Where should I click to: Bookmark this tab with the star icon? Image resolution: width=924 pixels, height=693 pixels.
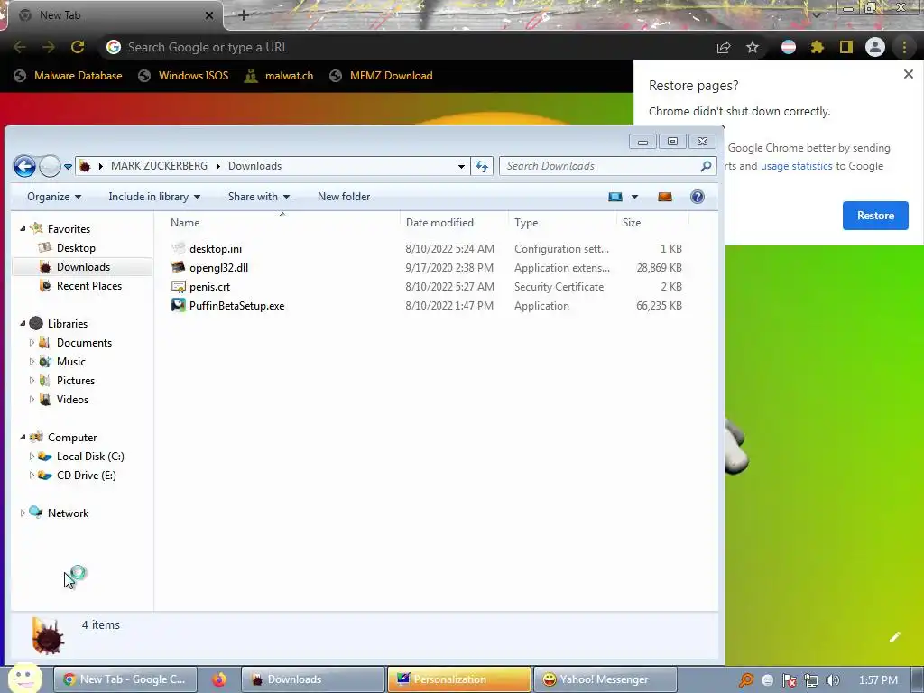click(x=753, y=47)
